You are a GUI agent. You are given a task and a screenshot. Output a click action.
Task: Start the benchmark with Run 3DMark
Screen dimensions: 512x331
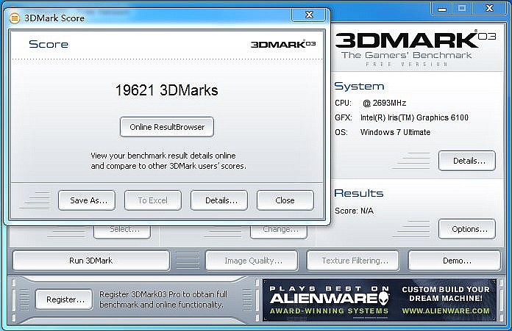click(91, 261)
